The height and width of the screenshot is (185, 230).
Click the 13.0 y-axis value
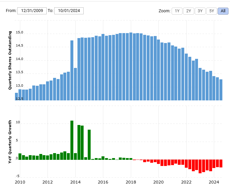(19, 85)
